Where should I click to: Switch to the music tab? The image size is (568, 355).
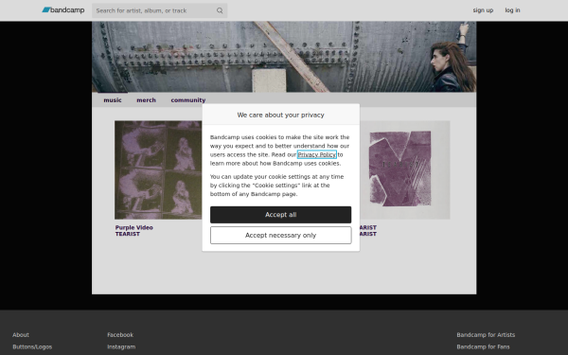click(x=113, y=100)
